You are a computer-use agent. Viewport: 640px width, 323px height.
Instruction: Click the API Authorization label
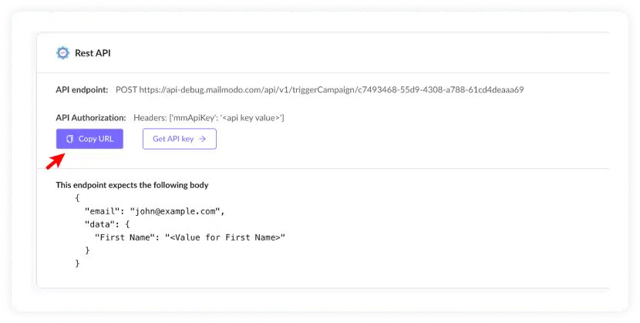91,118
